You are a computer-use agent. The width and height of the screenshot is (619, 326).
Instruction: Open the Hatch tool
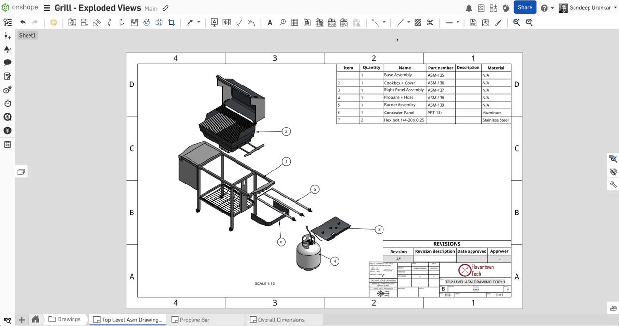point(417,22)
